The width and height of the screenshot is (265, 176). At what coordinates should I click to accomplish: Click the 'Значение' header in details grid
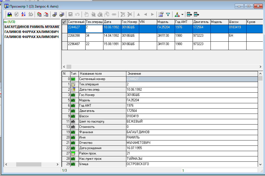(x=134, y=73)
